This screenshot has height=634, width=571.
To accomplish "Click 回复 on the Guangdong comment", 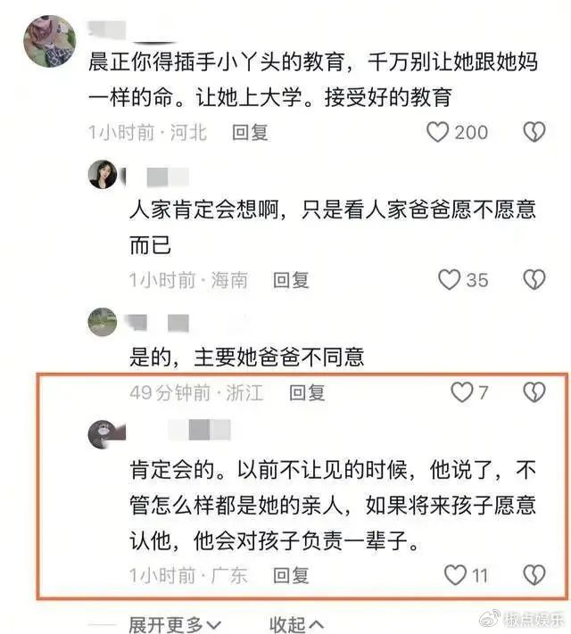I will (291, 575).
